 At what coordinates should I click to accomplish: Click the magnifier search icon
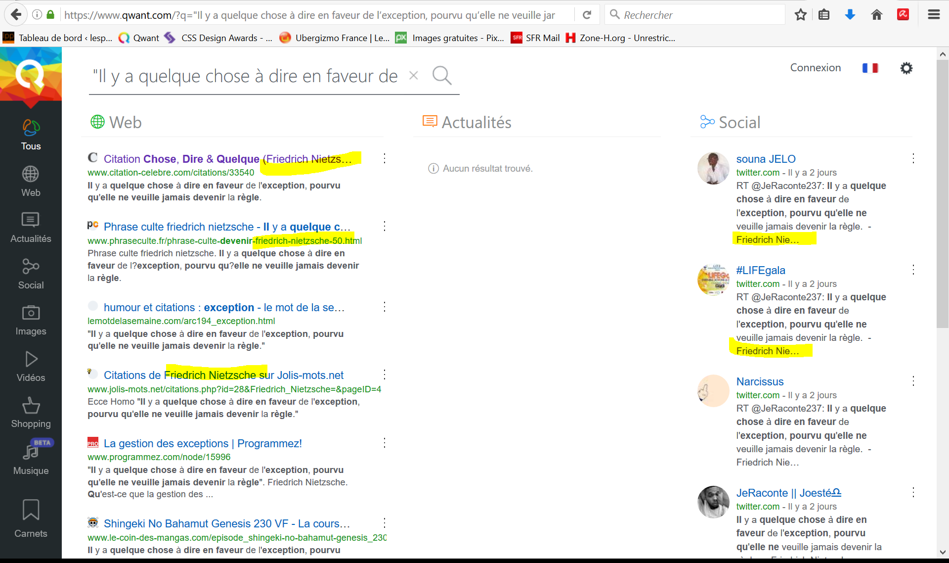pos(441,75)
